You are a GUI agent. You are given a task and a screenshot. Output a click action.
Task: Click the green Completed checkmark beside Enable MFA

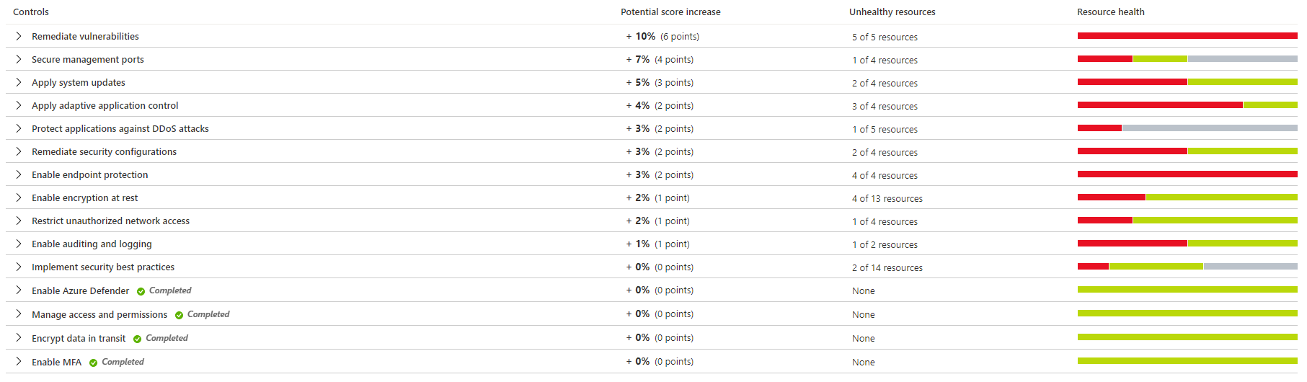click(x=94, y=363)
